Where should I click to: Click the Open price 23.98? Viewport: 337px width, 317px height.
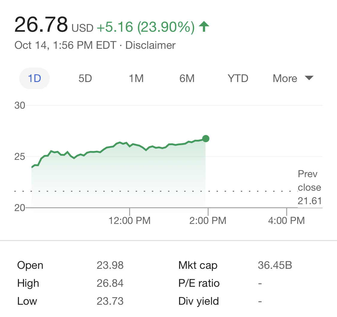click(x=110, y=265)
